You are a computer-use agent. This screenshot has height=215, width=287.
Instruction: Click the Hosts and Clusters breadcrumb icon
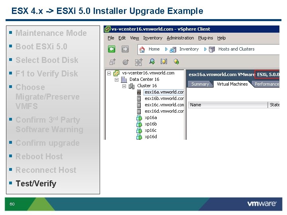pyautogui.click(x=212, y=49)
